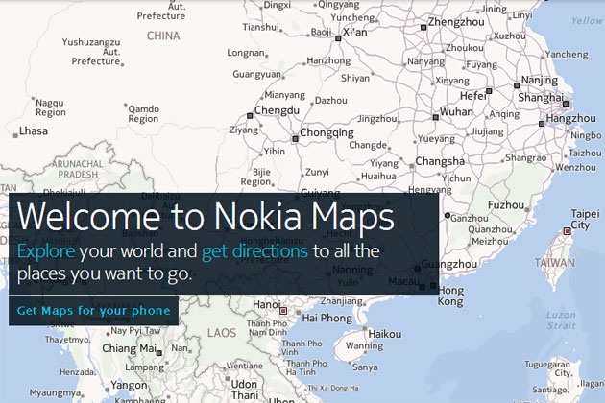Click the Ningbo city label
605x403 pixels.
(x=586, y=135)
